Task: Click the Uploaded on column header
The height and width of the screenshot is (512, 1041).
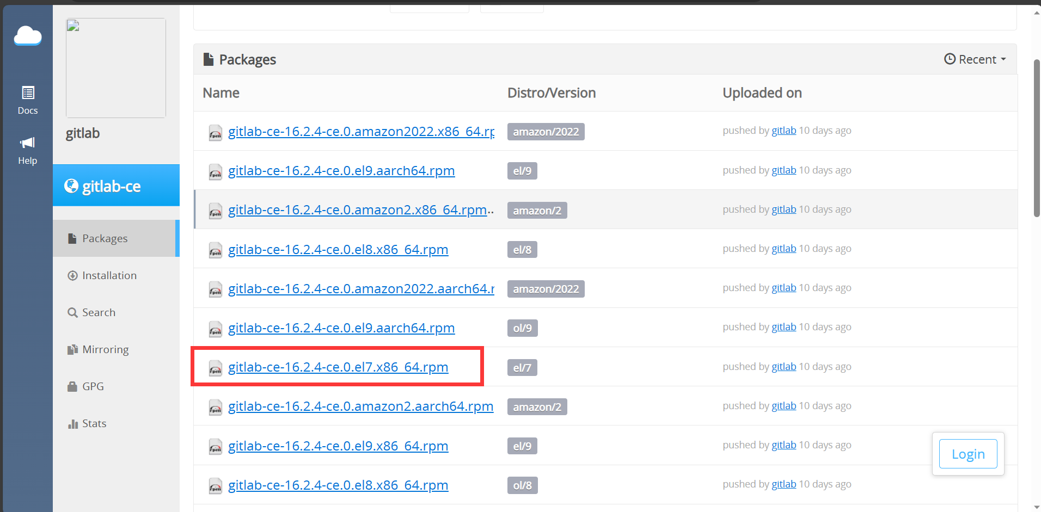Action: click(x=762, y=93)
